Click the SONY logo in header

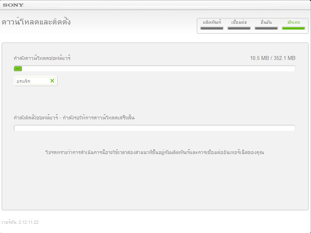(x=13, y=5)
